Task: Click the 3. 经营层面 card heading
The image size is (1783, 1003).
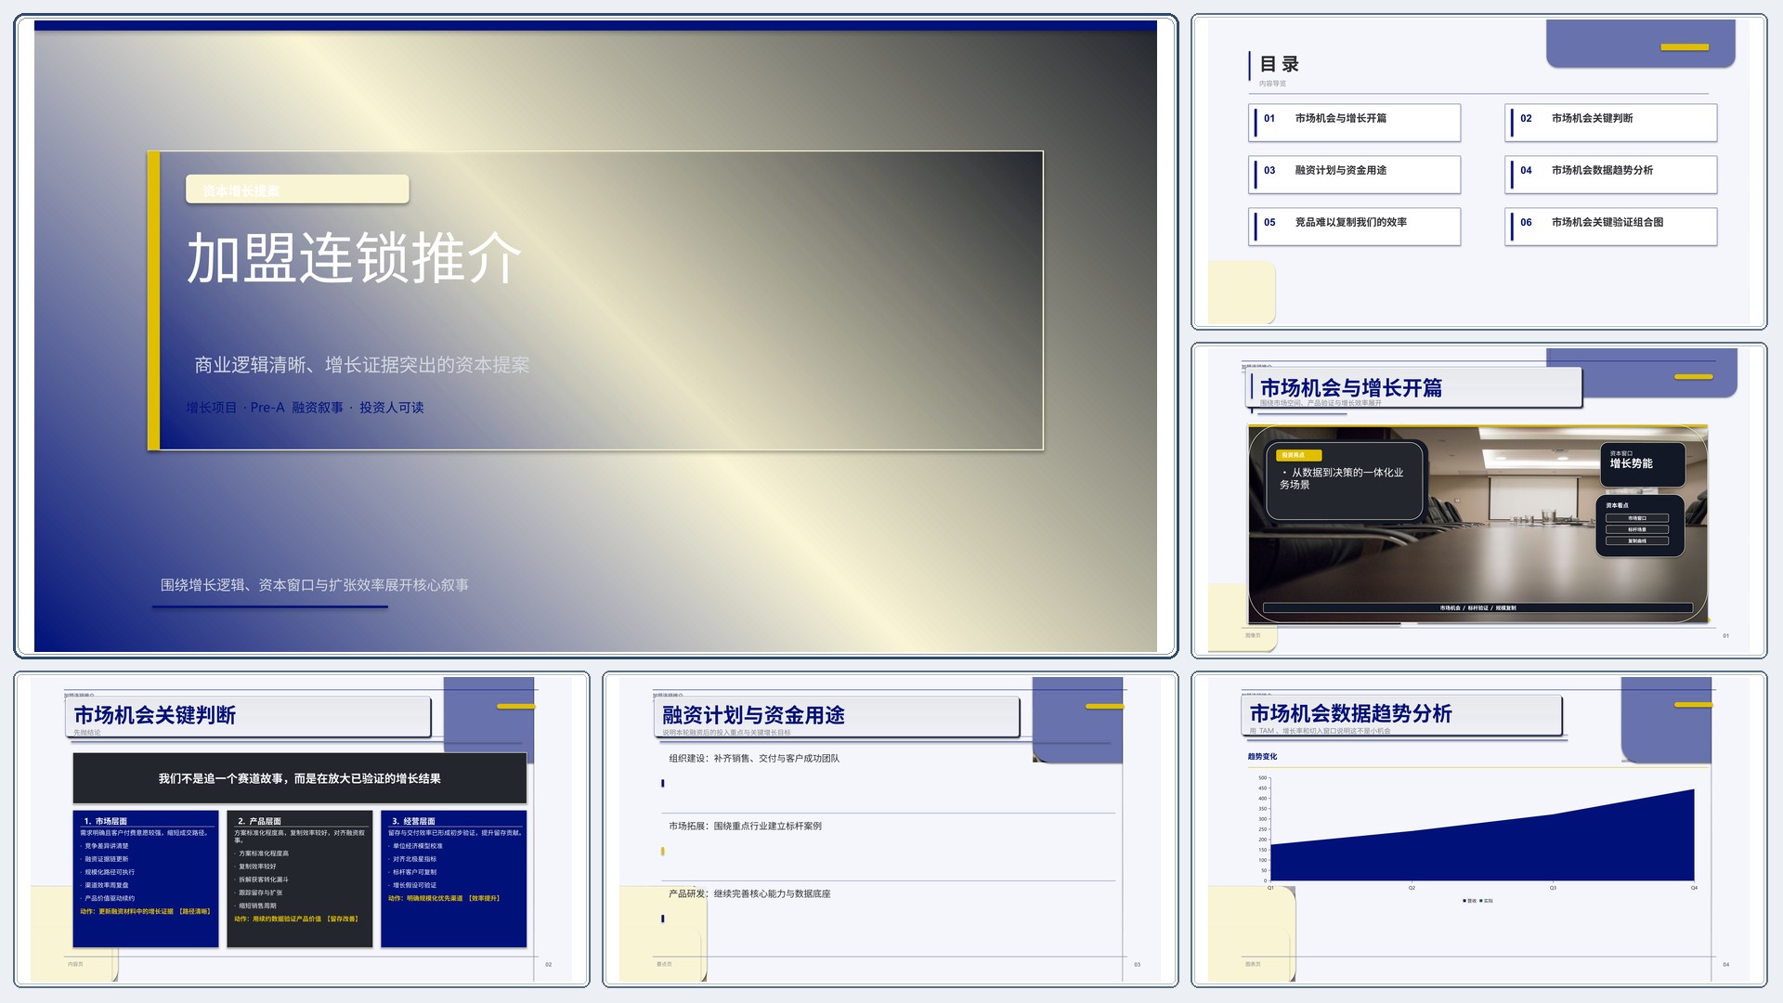Action: 413,821
